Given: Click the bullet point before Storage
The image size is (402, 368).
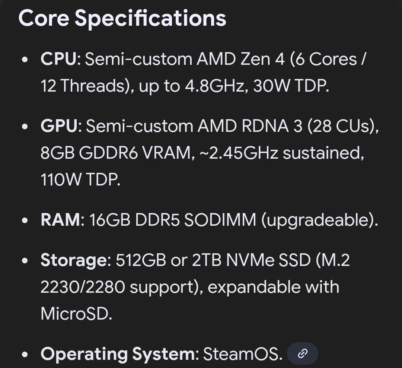Looking at the screenshot, I should [25, 260].
